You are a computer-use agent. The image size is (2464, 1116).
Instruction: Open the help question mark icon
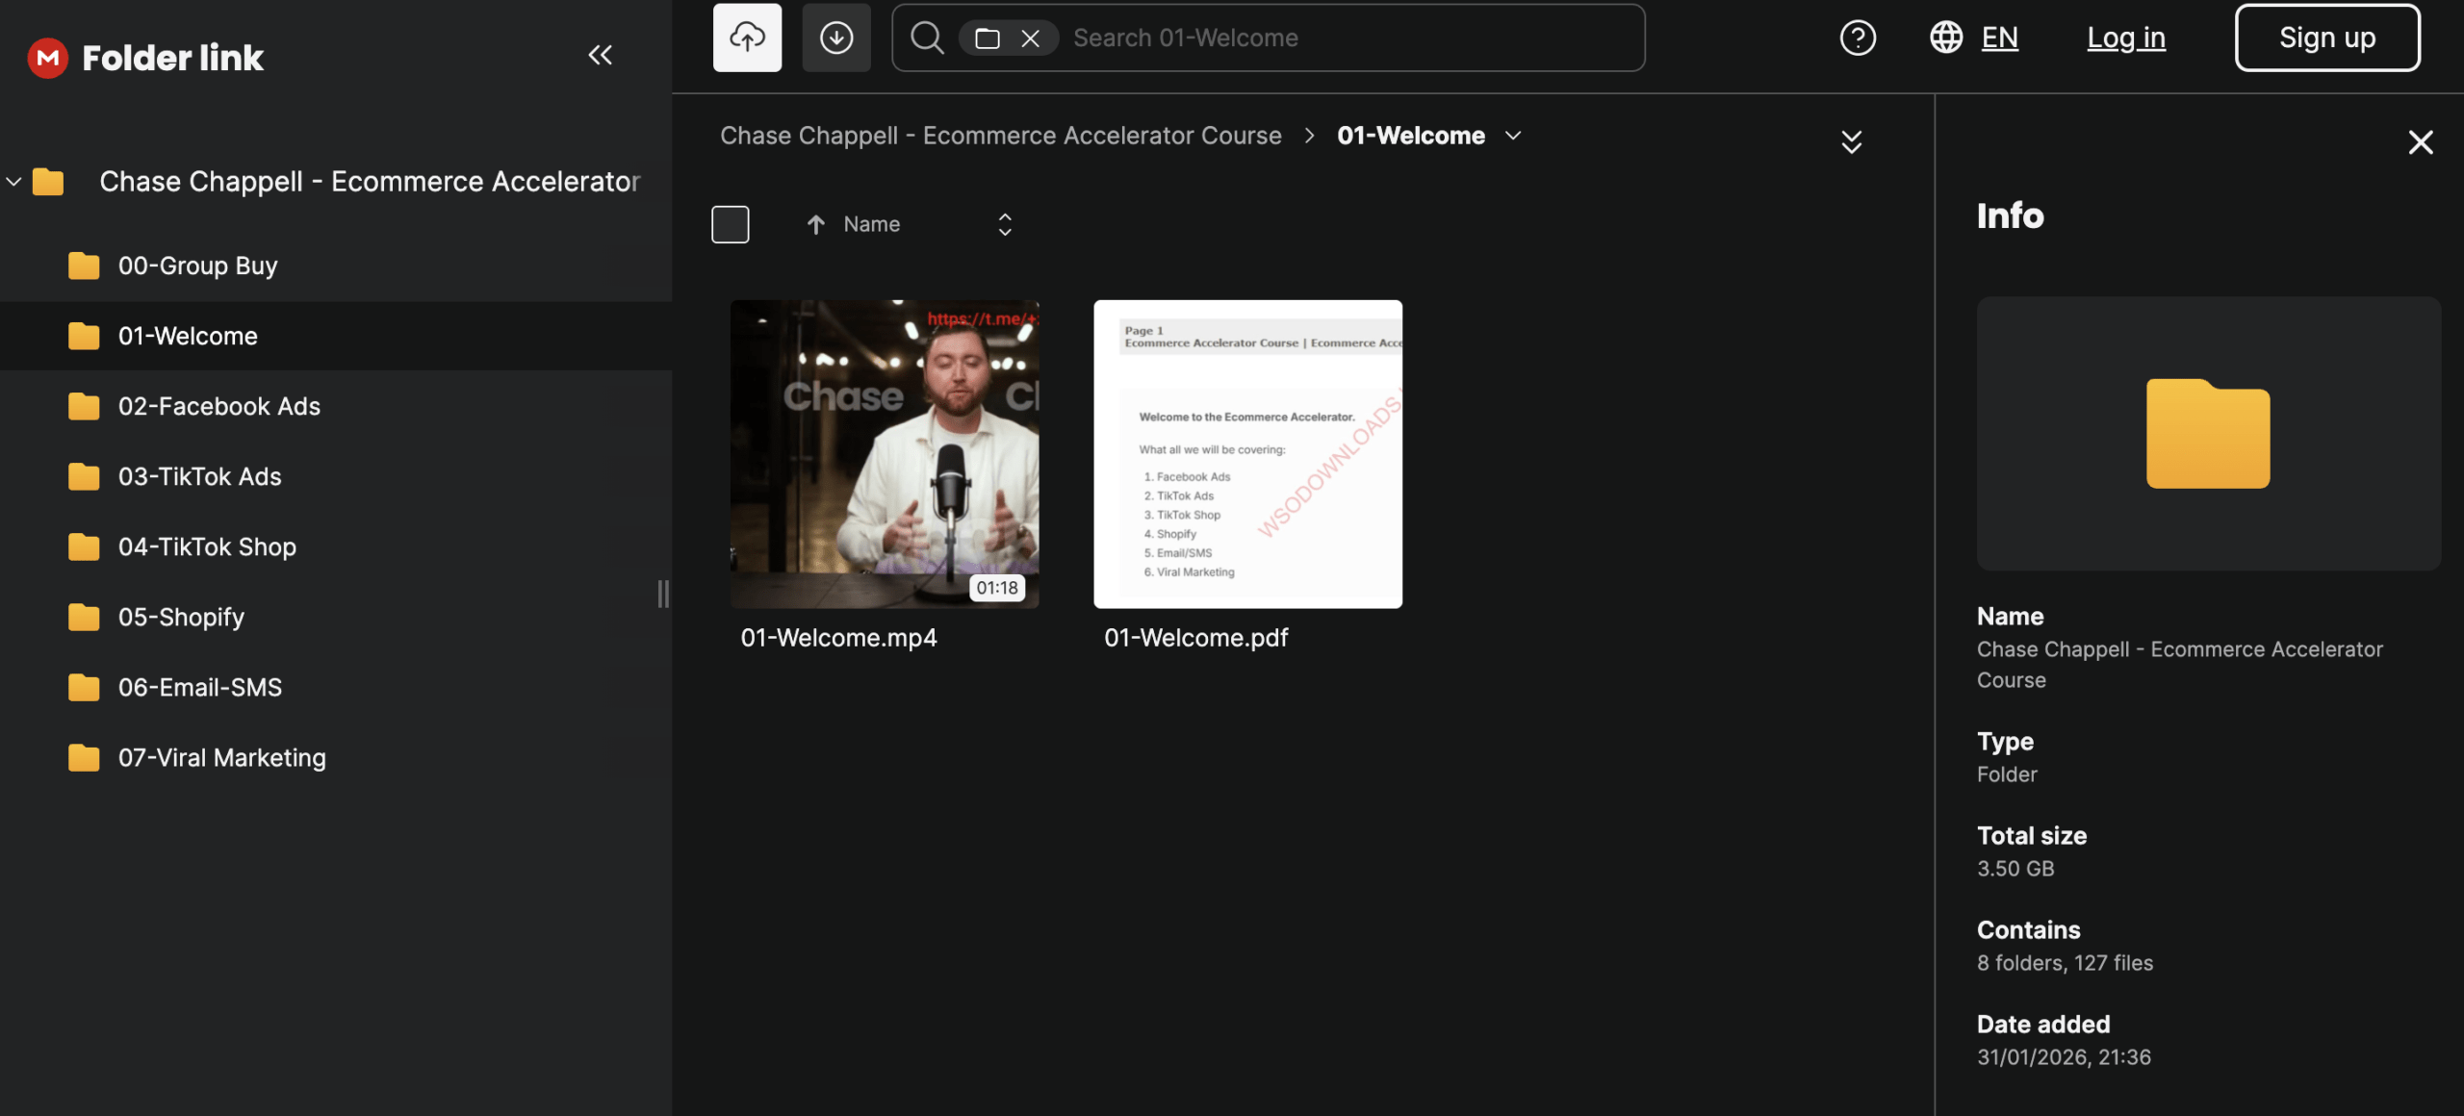click(x=1857, y=38)
